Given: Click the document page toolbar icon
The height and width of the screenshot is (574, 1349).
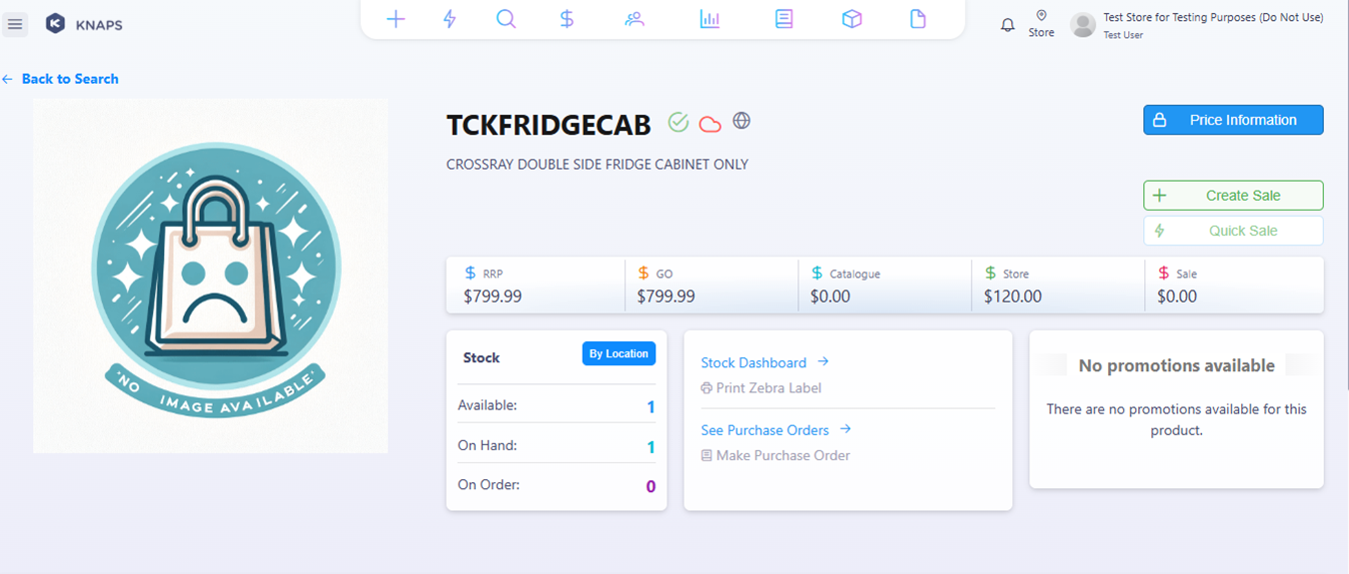Looking at the screenshot, I should point(917,19).
